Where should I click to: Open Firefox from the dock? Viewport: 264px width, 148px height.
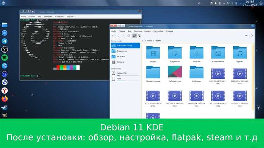click(5, 99)
